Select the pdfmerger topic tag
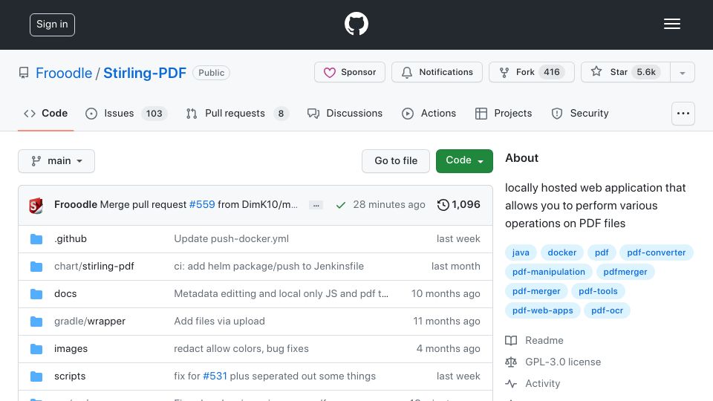 pyautogui.click(x=625, y=272)
